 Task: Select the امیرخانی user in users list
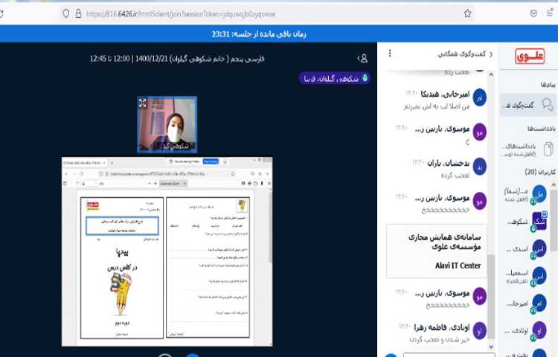point(525,303)
